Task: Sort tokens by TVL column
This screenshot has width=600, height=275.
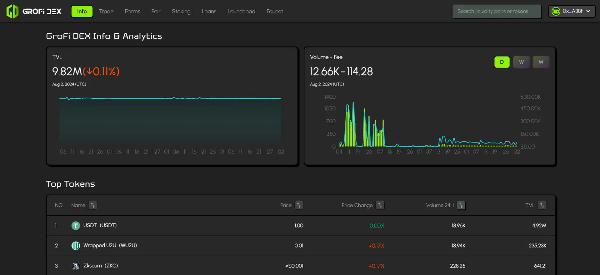Action: 542,205
